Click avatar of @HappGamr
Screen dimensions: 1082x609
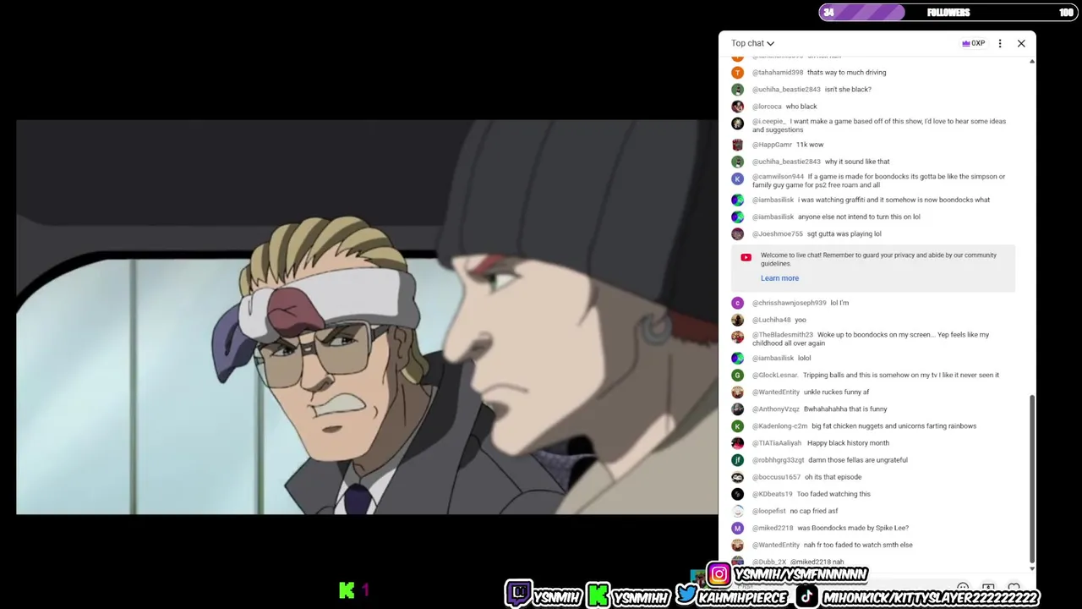(737, 145)
